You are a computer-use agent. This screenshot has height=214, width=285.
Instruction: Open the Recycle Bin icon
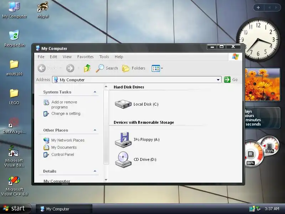click(14, 39)
